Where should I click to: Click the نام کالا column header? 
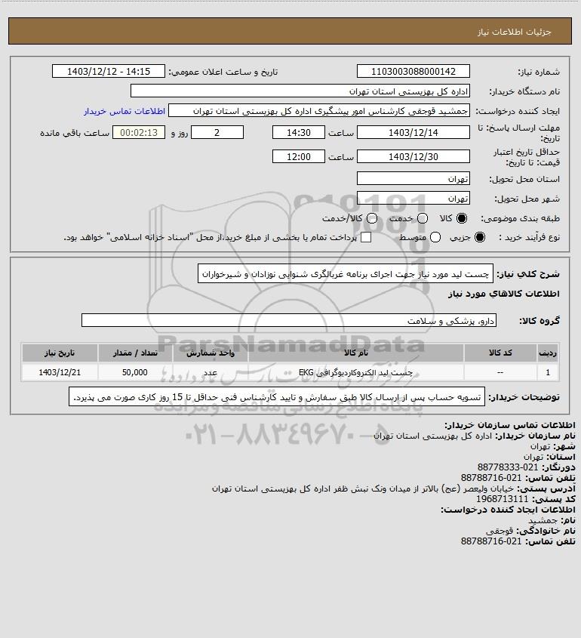point(355,353)
